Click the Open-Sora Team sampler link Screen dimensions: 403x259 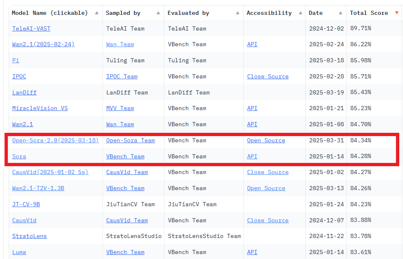click(131, 140)
